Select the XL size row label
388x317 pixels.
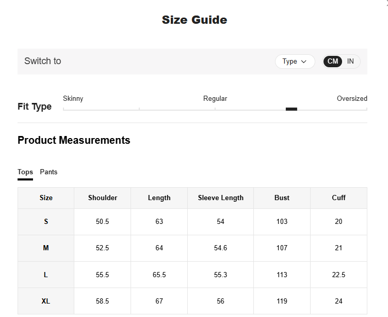tap(46, 301)
